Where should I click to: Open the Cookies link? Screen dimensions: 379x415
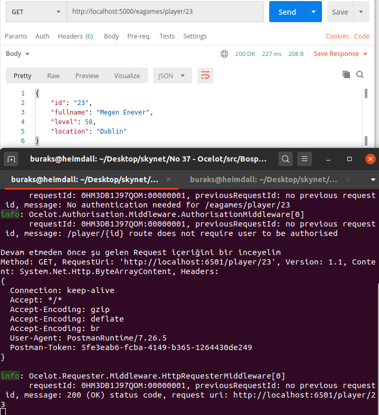[x=337, y=36]
